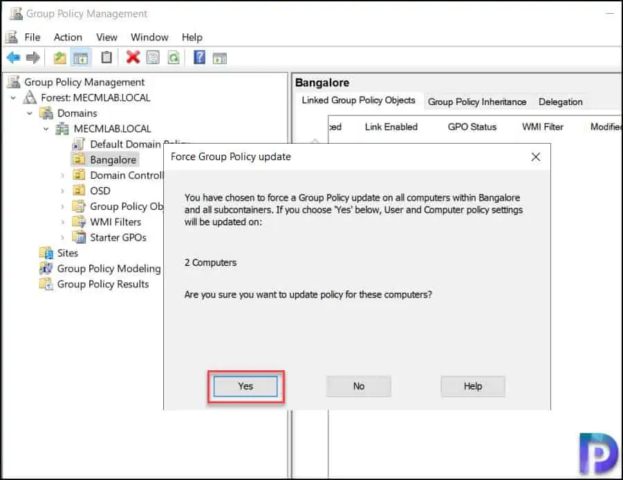Click the WMI Filters icon

click(79, 222)
